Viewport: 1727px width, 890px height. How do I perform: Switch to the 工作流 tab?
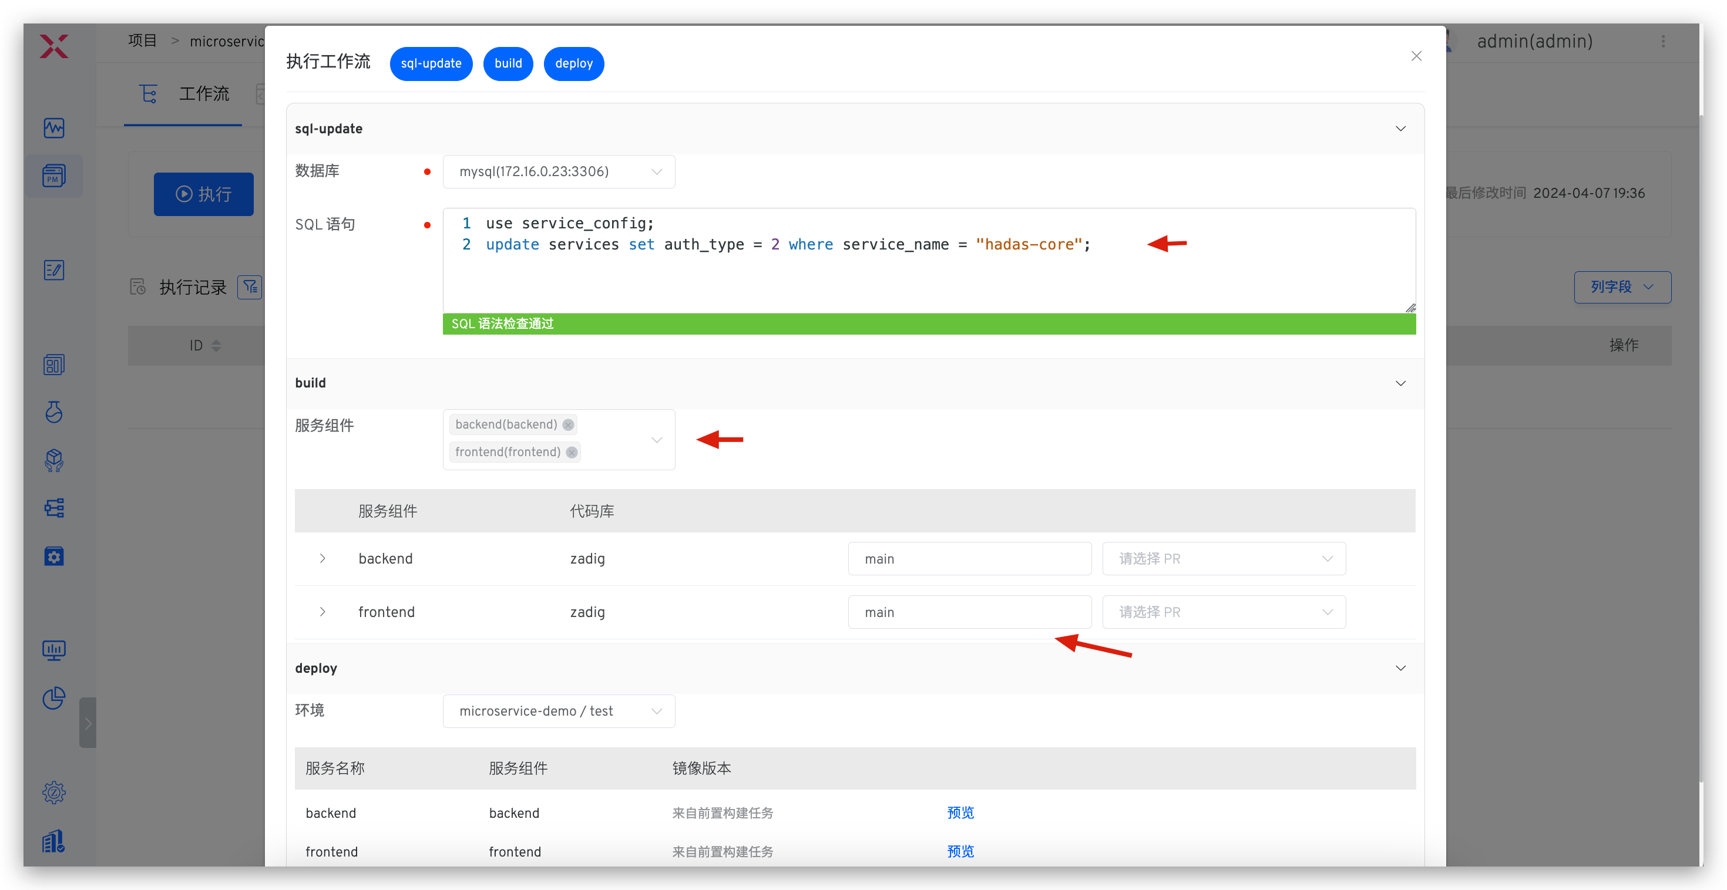pos(184,94)
